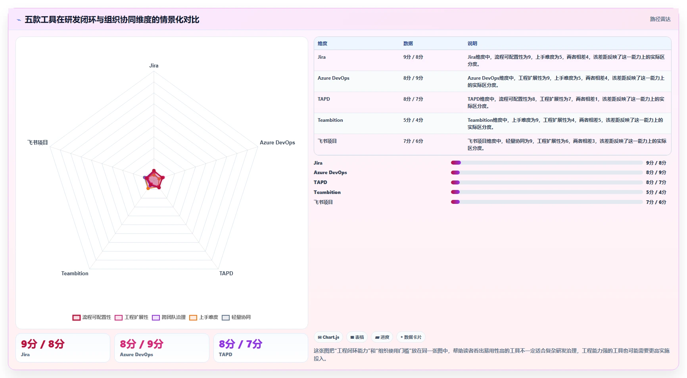
Task: Click 9分 / 8分 beside the Jira progress bar
Action: tap(656, 163)
